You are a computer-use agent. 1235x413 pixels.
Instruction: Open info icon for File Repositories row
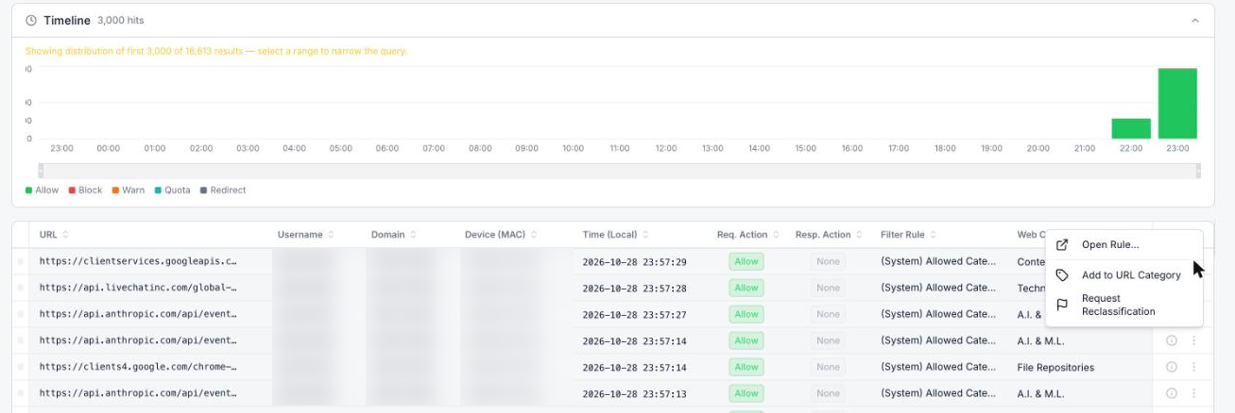tap(1172, 367)
